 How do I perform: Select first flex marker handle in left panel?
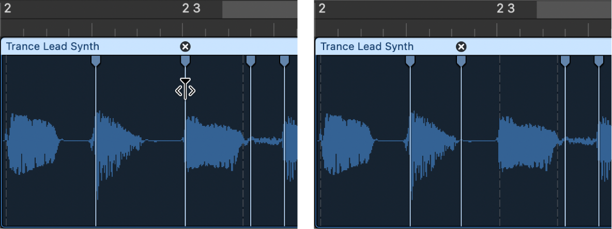[96, 61]
